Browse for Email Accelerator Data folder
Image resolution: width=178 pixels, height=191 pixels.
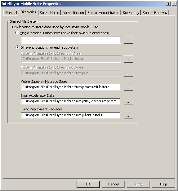(129, 101)
